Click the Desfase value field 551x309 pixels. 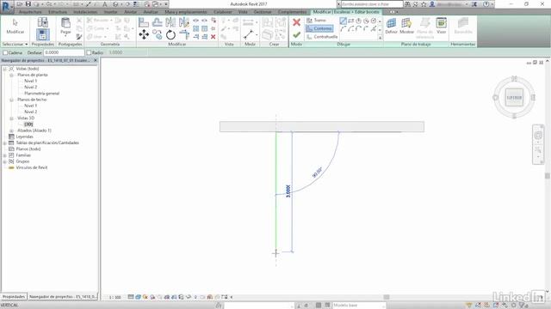click(64, 52)
